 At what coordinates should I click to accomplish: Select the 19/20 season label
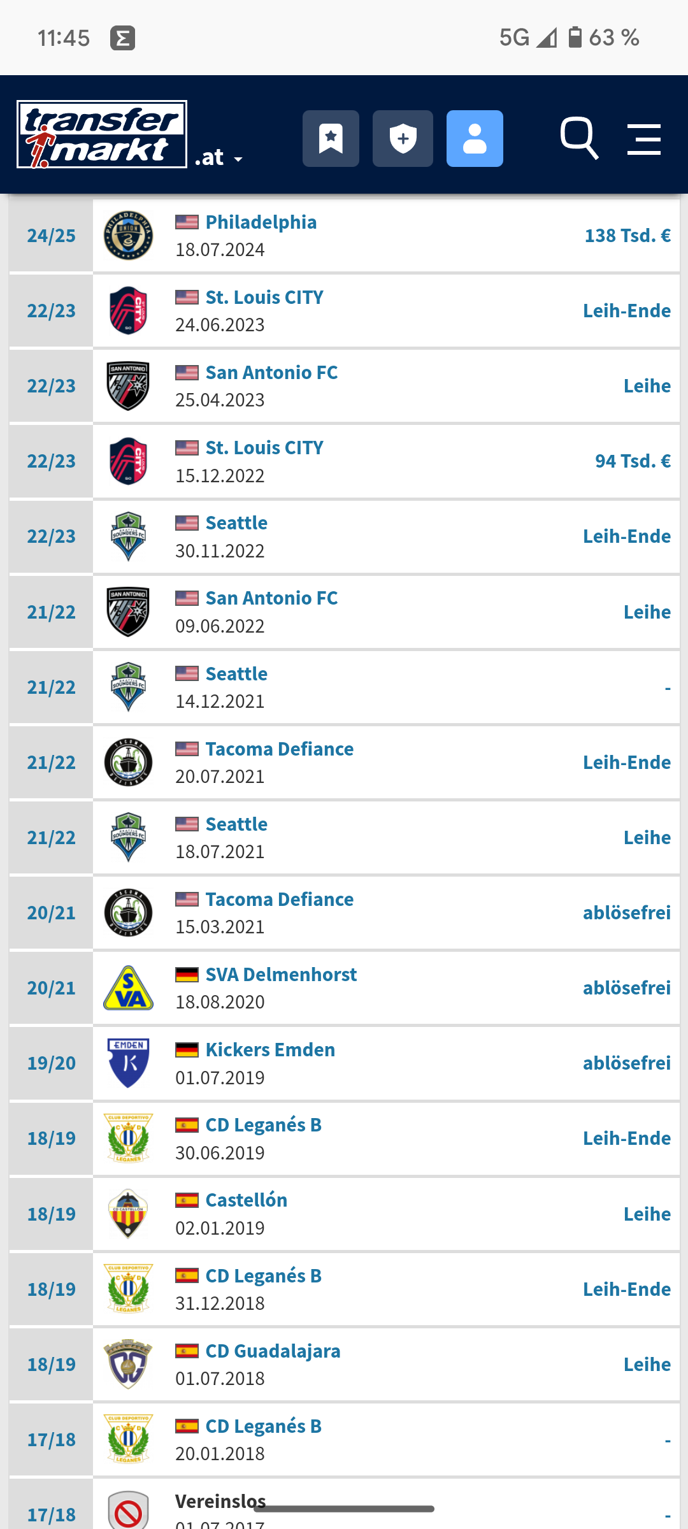pos(51,1063)
